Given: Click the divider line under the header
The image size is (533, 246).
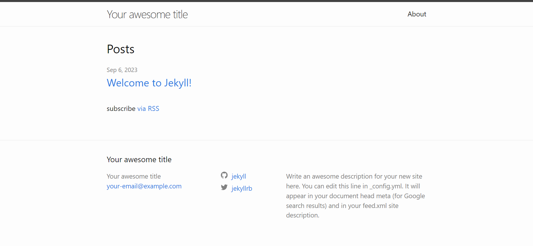Looking at the screenshot, I should pos(266,26).
